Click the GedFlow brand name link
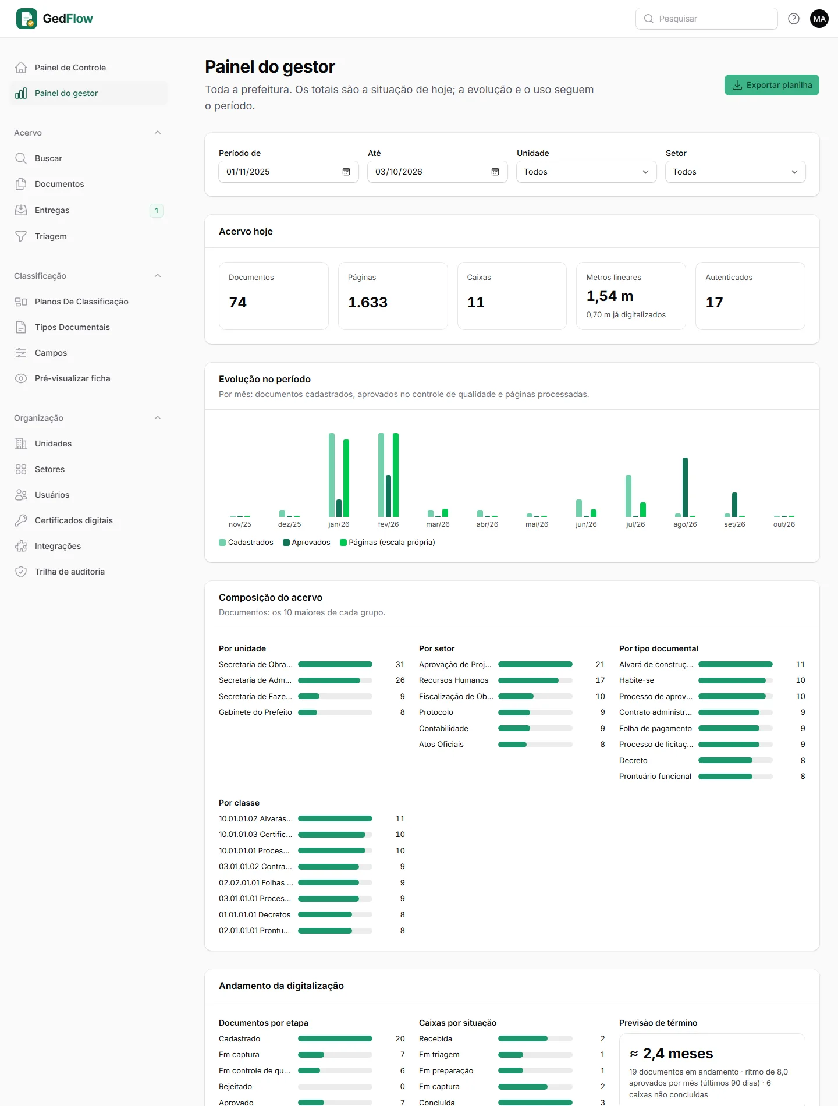This screenshot has height=1106, width=838. (x=68, y=19)
